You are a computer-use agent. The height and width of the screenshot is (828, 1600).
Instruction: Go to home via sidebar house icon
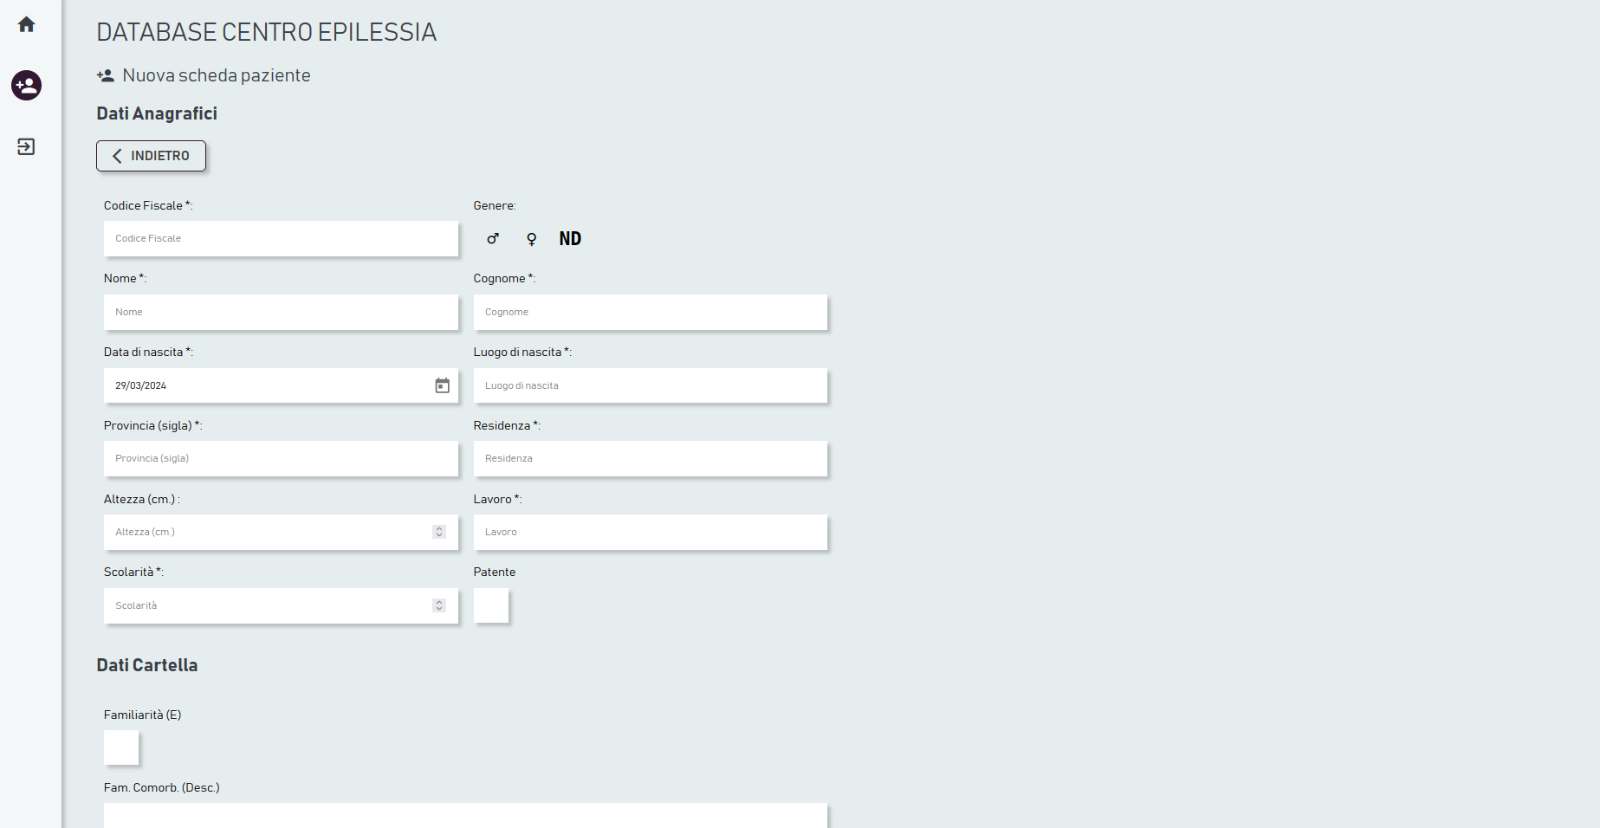(26, 24)
